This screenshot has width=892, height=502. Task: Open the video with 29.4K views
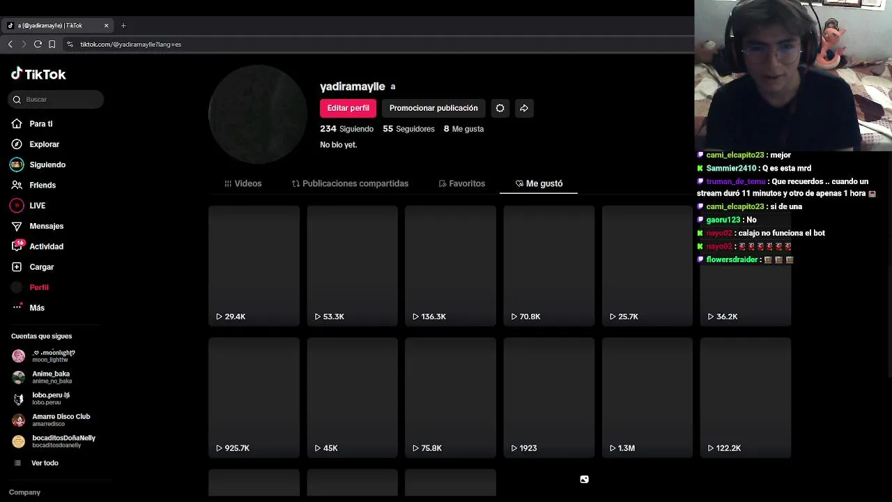pyautogui.click(x=254, y=266)
